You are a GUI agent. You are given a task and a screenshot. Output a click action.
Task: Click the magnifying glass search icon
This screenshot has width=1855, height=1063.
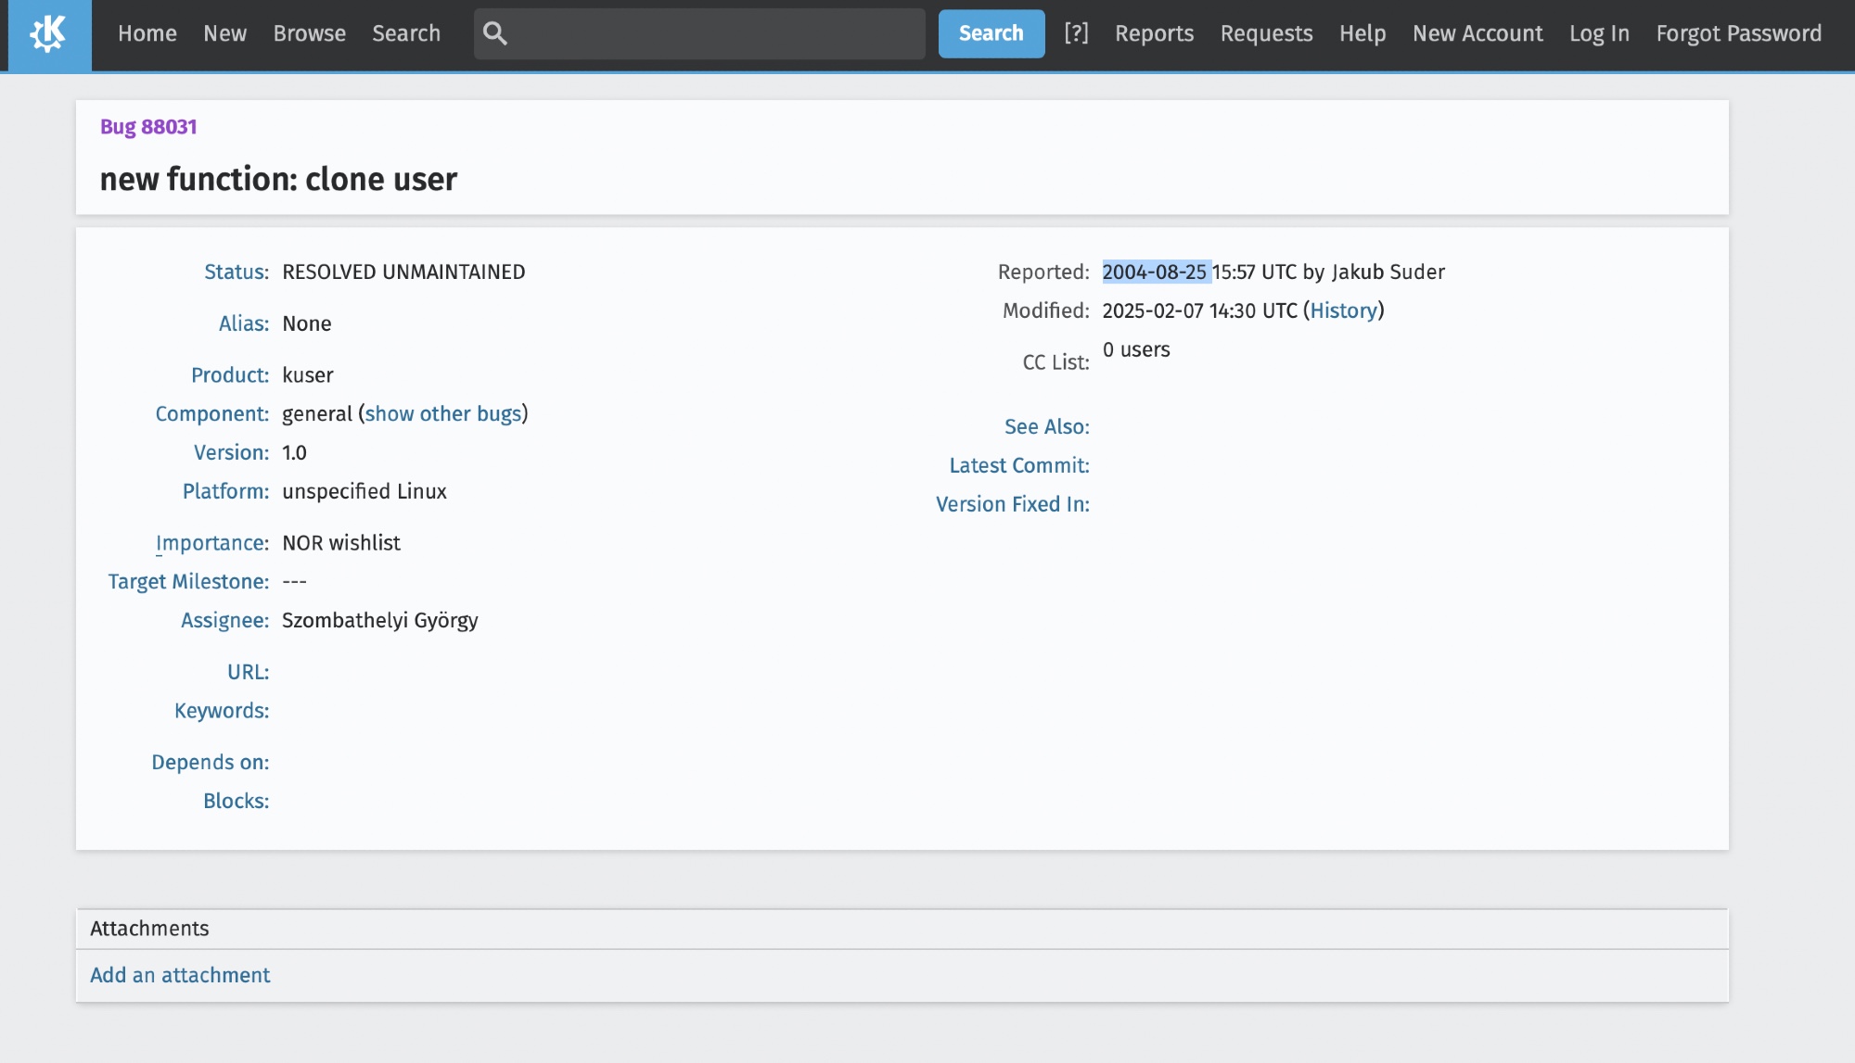495,34
